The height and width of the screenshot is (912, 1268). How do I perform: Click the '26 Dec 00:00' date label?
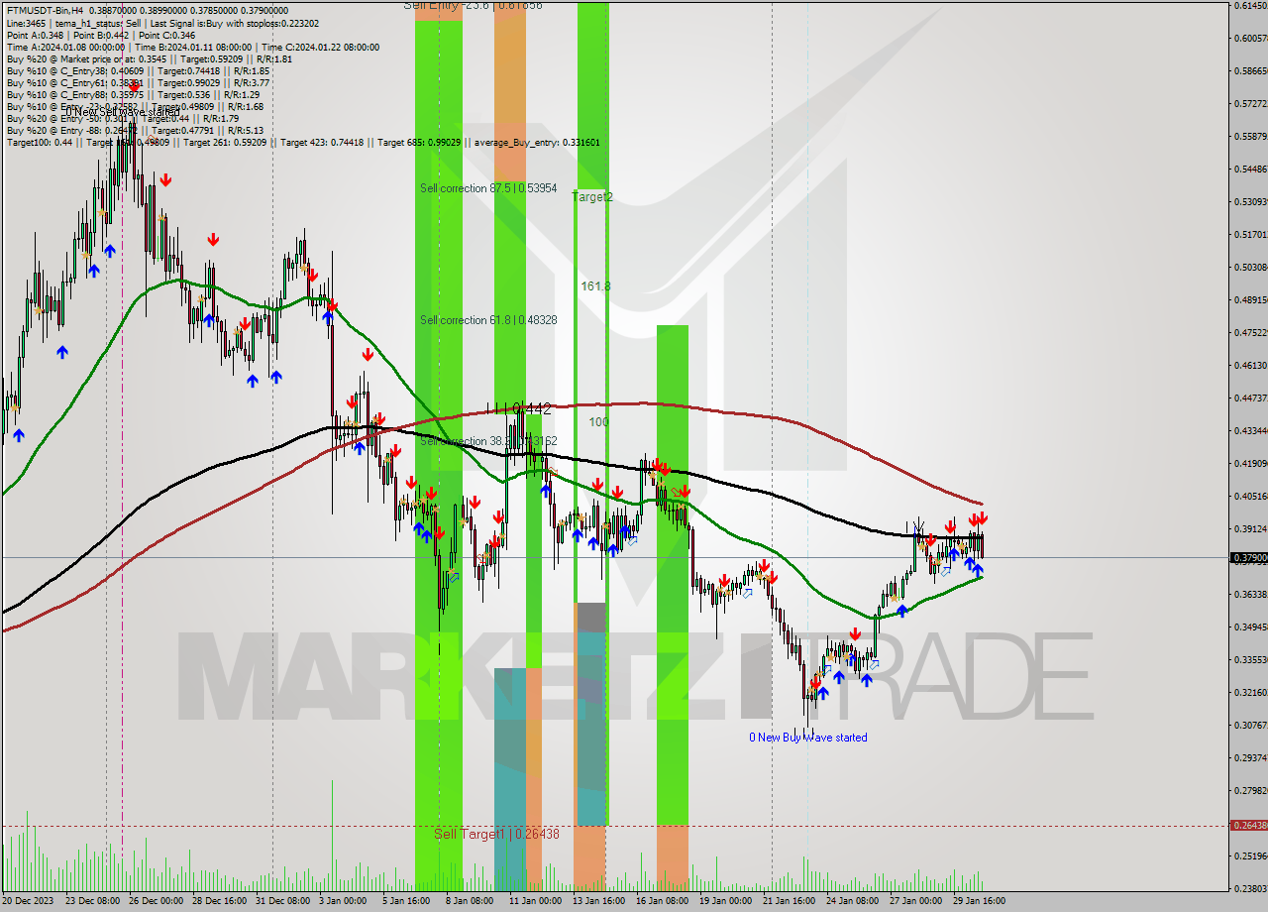(x=158, y=901)
